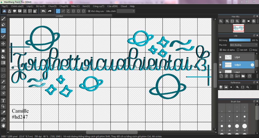Select the Text tool
Image resolution: width=259 pixels, height=138 pixels.
coord(3,101)
